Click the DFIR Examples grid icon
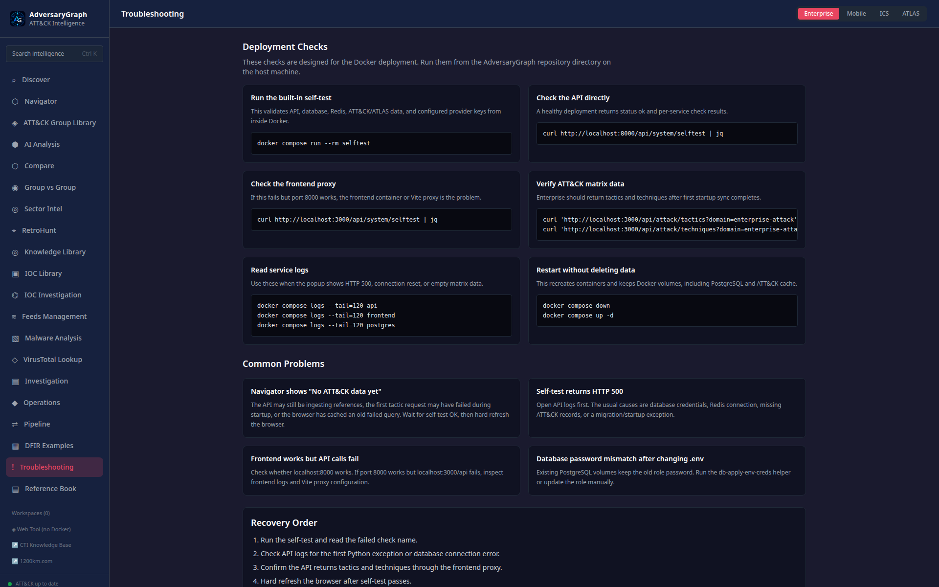939x587 pixels. click(x=15, y=446)
